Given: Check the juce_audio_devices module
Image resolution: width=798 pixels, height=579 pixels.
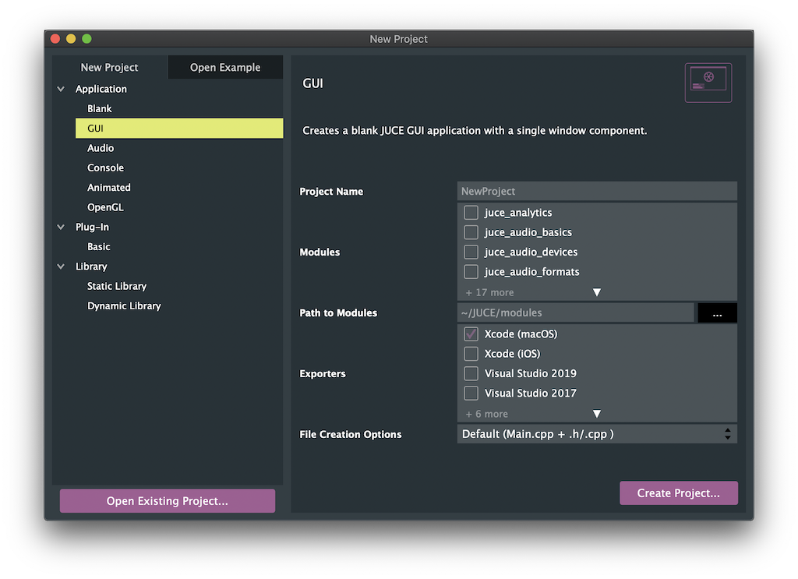Looking at the screenshot, I should [x=471, y=252].
